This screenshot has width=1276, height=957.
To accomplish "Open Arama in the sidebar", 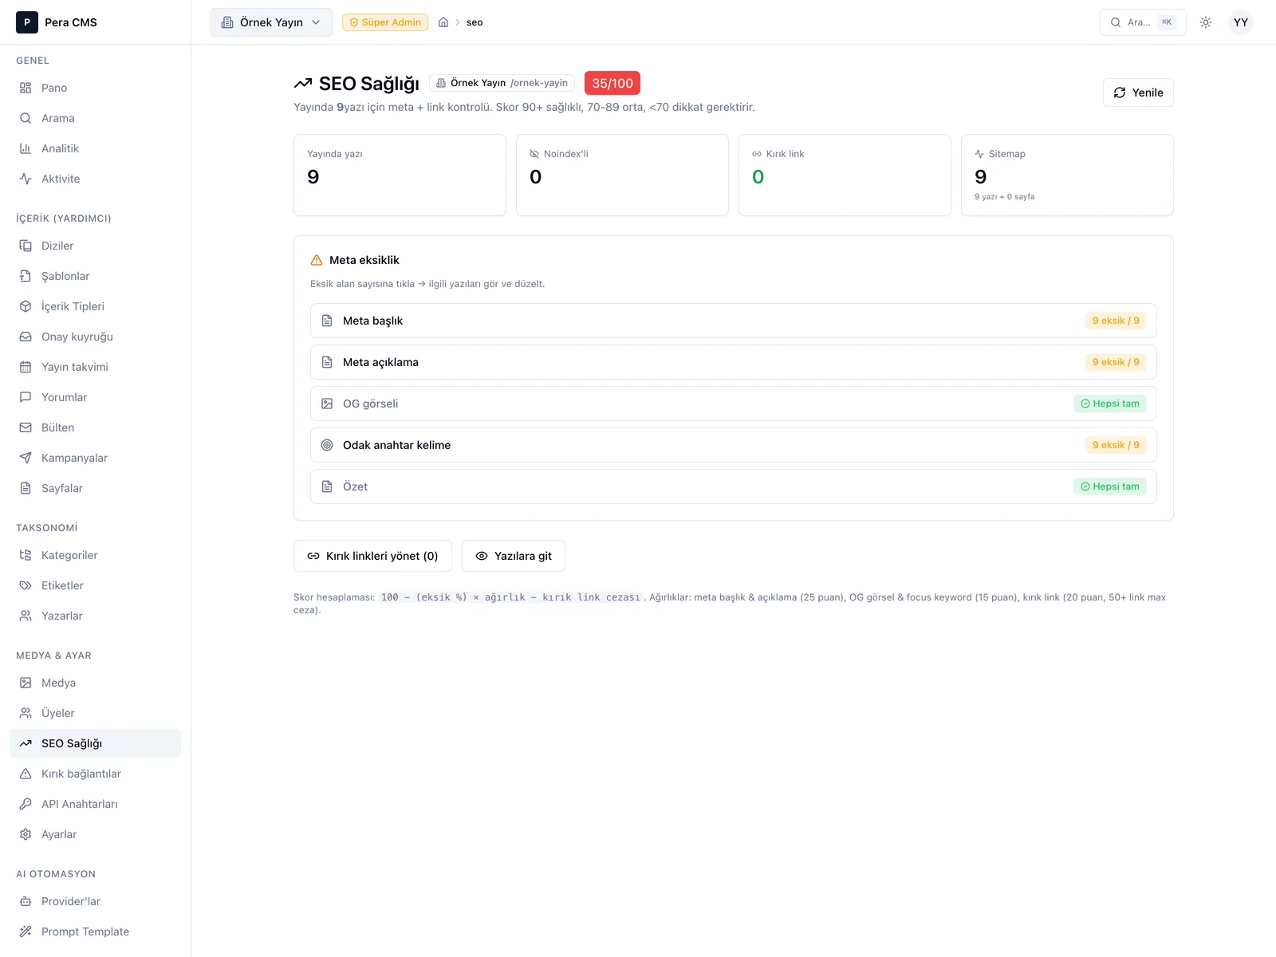I will pyautogui.click(x=95, y=118).
